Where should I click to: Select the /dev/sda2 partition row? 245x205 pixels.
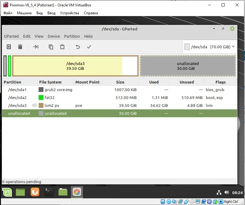pyautogui.click(x=119, y=97)
